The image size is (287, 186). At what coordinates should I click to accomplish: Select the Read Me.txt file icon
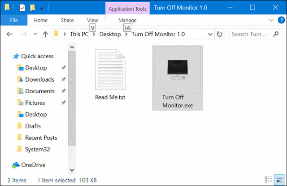110,69
